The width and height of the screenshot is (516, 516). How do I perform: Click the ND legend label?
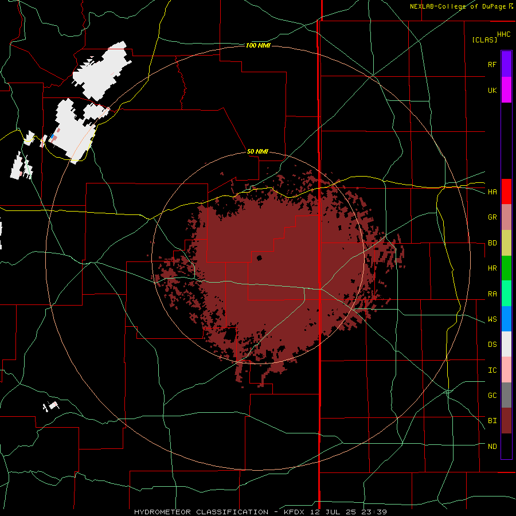tap(492, 446)
